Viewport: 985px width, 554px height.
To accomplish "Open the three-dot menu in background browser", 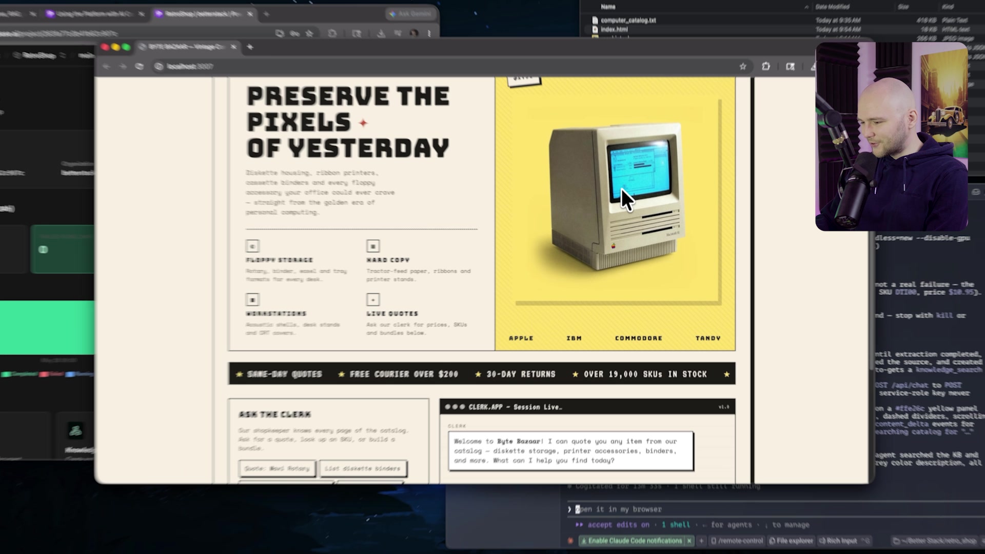I will pyautogui.click(x=429, y=33).
